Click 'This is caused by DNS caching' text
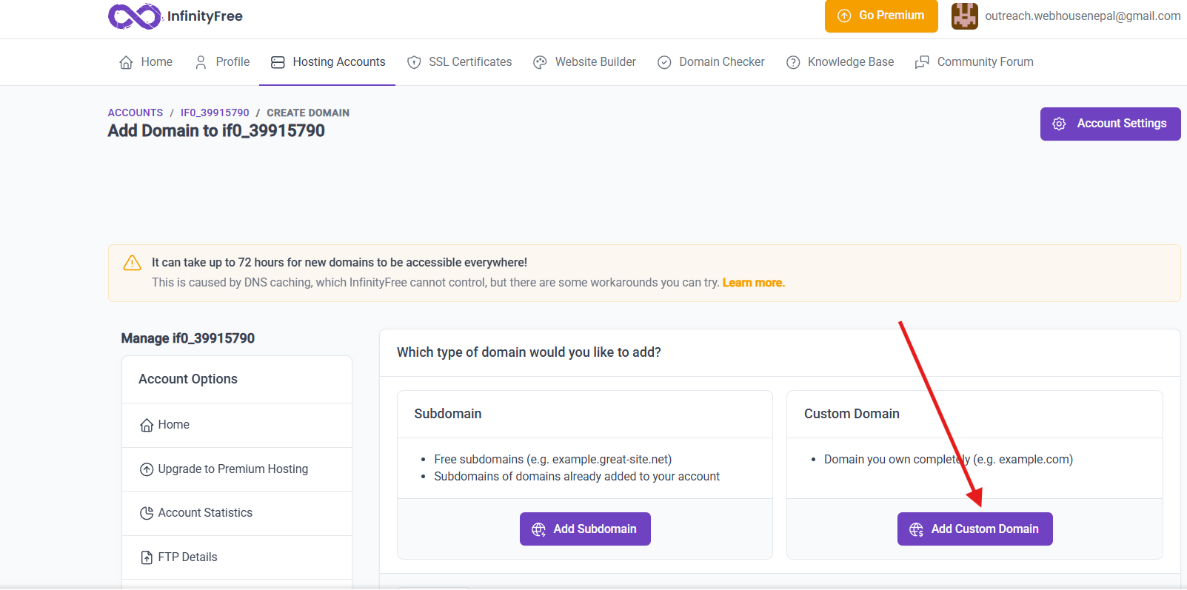 point(435,283)
